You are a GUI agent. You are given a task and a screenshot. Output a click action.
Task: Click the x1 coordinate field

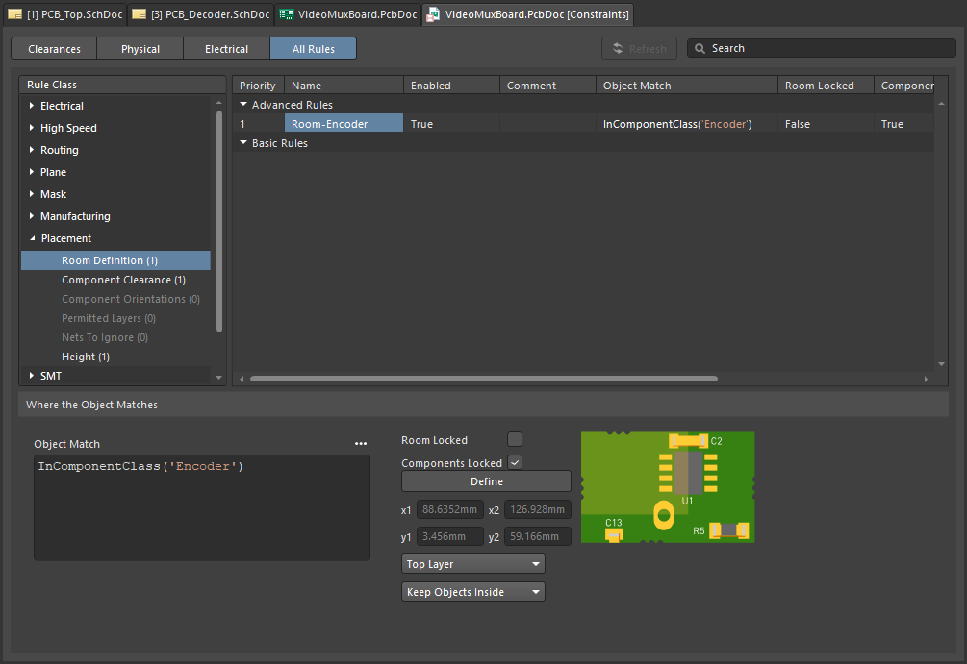point(450,509)
